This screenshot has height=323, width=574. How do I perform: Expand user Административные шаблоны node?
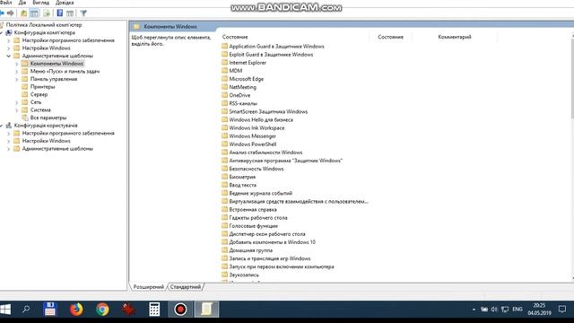[x=8, y=149]
